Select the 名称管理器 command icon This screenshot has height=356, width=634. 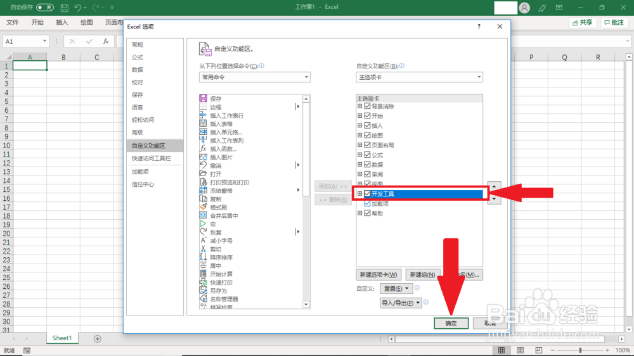click(x=203, y=299)
